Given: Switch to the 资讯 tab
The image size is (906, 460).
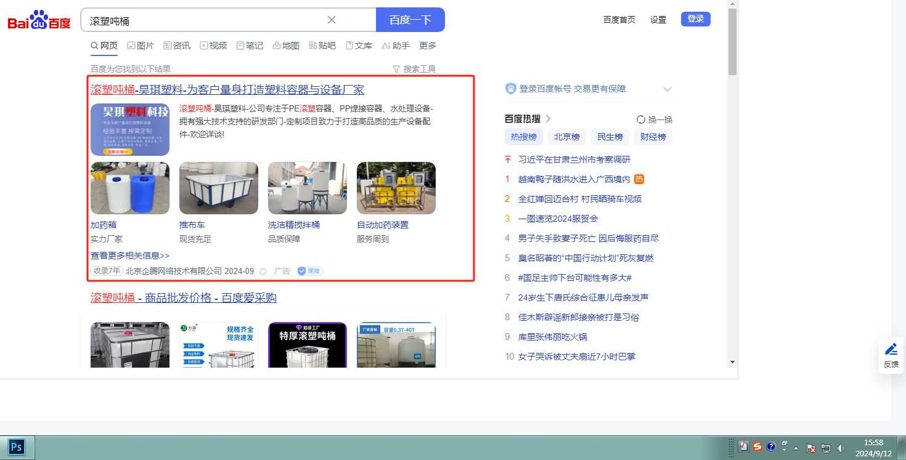Looking at the screenshot, I should [x=177, y=46].
